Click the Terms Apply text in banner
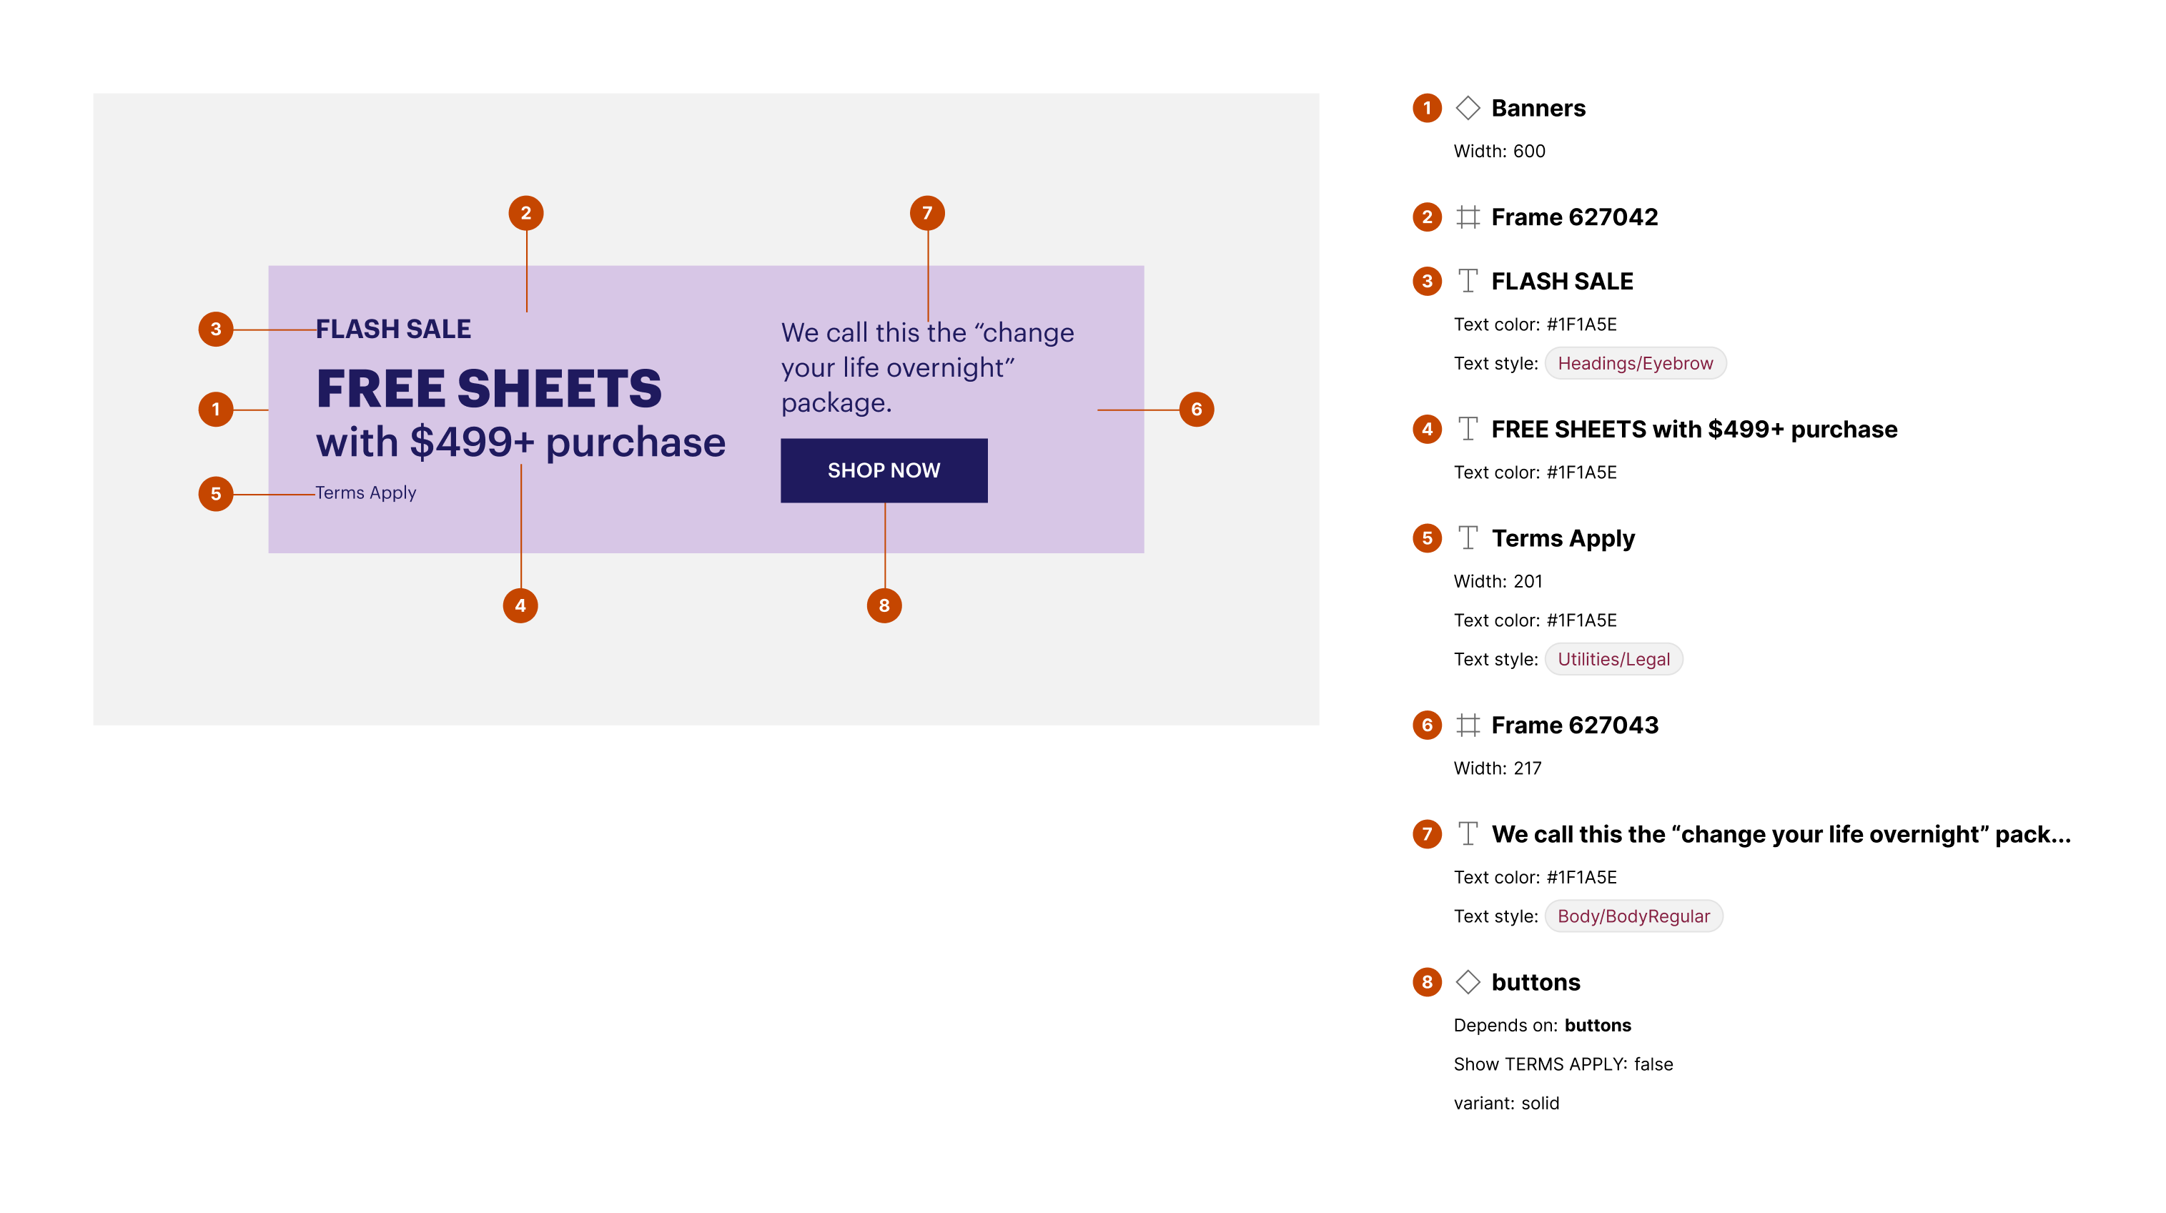2166x1213 pixels. pos(366,492)
